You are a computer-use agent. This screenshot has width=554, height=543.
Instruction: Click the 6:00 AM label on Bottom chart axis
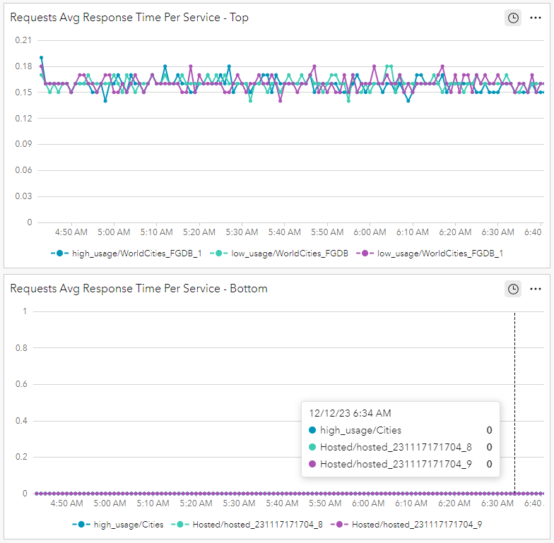point(370,503)
